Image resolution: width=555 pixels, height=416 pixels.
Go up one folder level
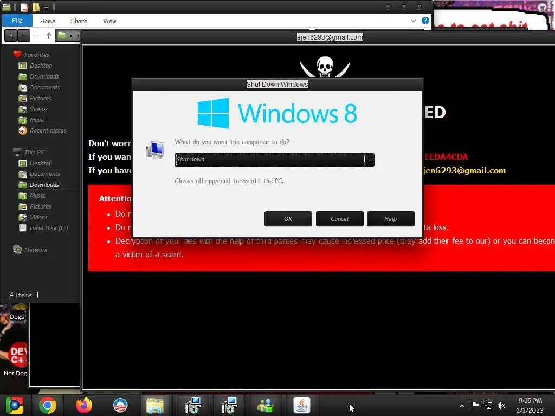(x=49, y=36)
